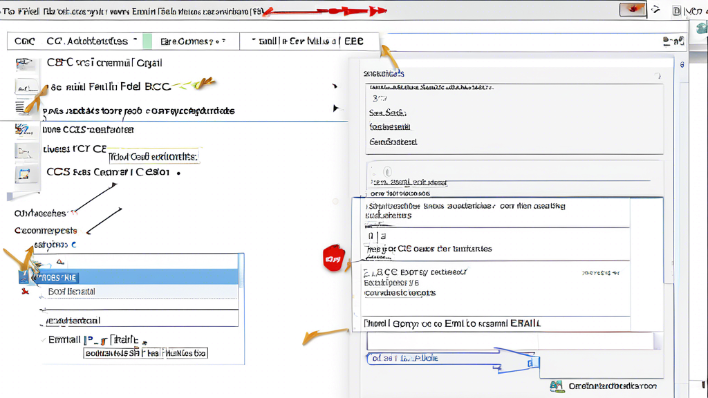Choose the 'bure CCES contantoer' menu entry
The width and height of the screenshot is (708, 398).
[x=88, y=129]
